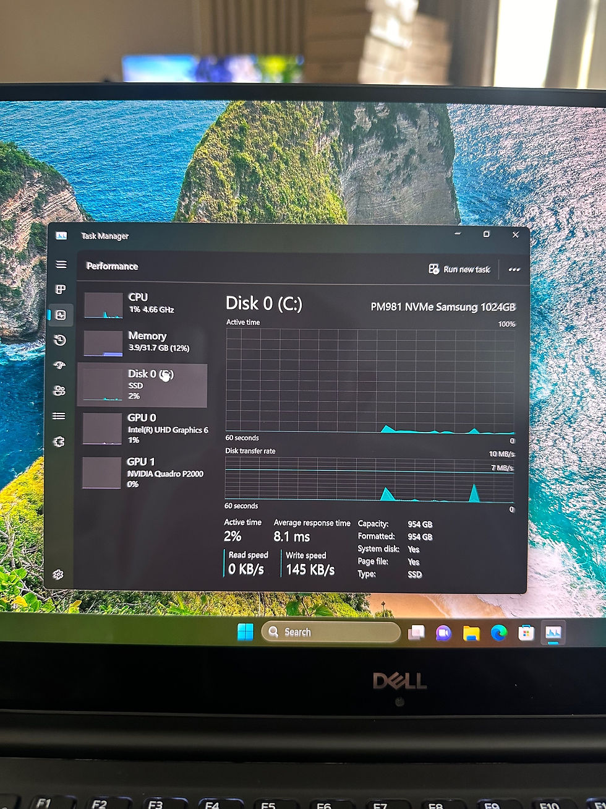Image resolution: width=606 pixels, height=809 pixels.
Task: Open the Details page icon
Action: pos(59,416)
